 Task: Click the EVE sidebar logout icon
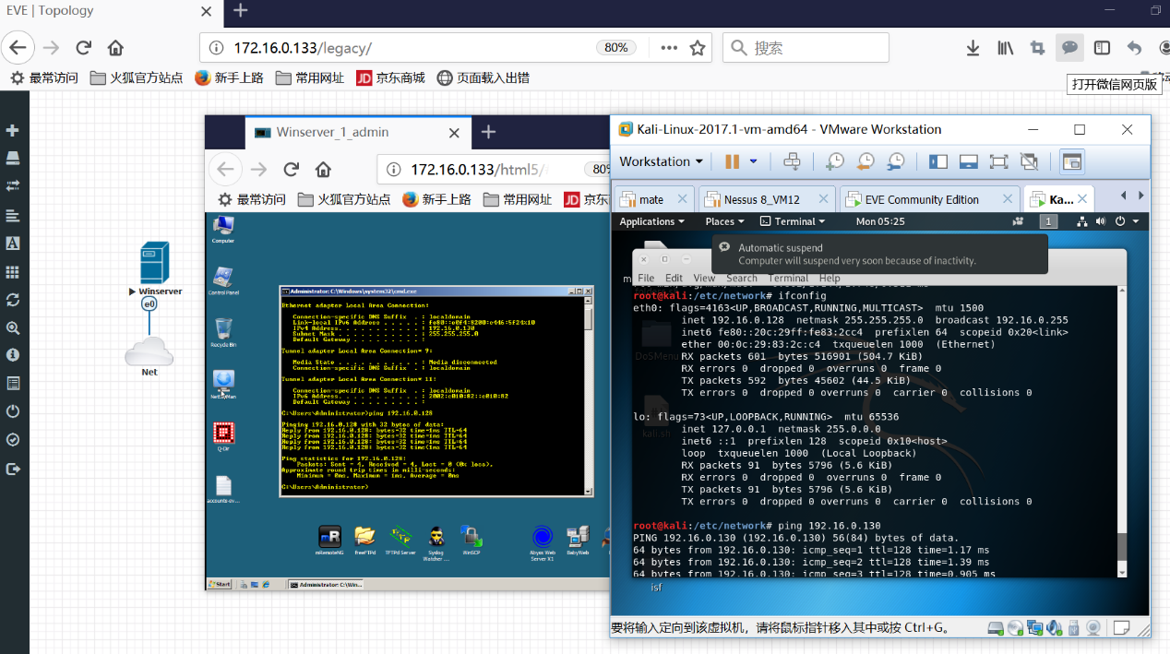[13, 469]
